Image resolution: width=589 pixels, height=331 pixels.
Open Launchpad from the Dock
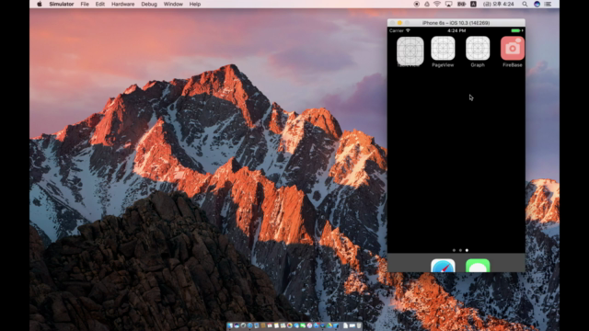click(x=243, y=325)
